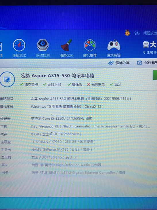This screenshot has width=157, height=210.
Task: Click the scan time 2021年09月15日 text
Action: [x=108, y=99]
